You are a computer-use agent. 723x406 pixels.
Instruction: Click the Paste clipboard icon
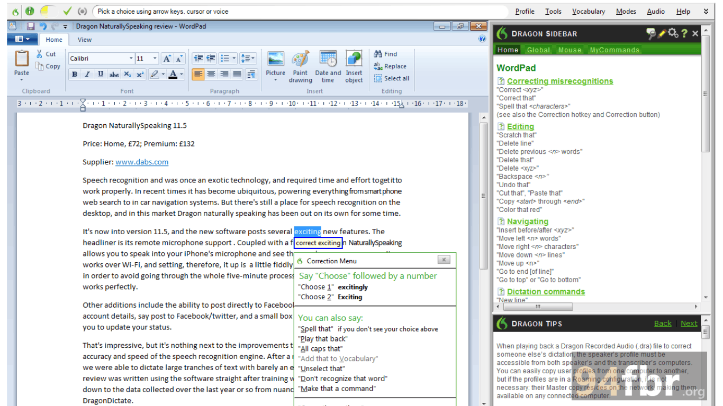[22, 58]
